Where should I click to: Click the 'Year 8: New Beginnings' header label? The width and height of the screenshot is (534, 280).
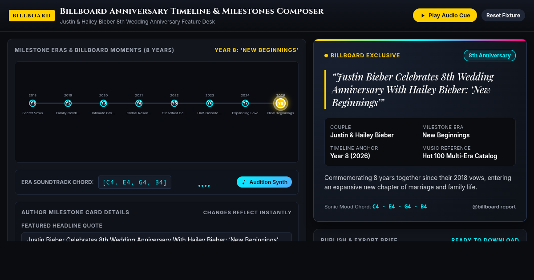[x=256, y=50]
